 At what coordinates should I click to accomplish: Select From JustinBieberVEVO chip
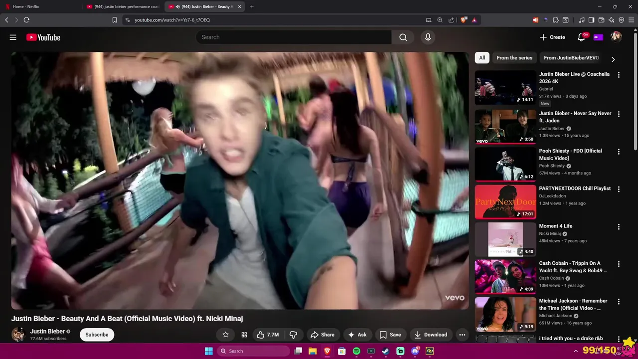click(x=571, y=58)
